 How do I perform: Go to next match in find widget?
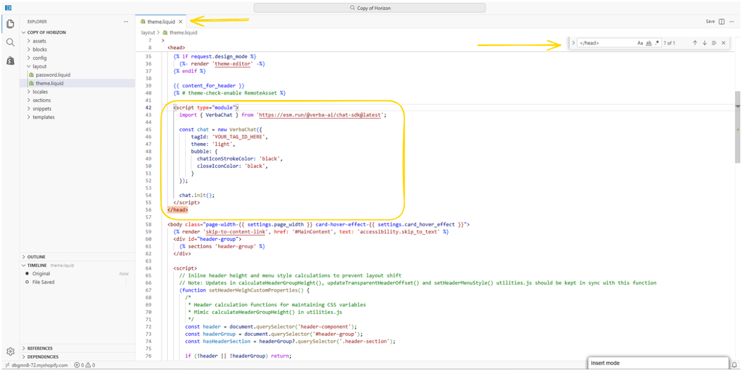click(704, 43)
